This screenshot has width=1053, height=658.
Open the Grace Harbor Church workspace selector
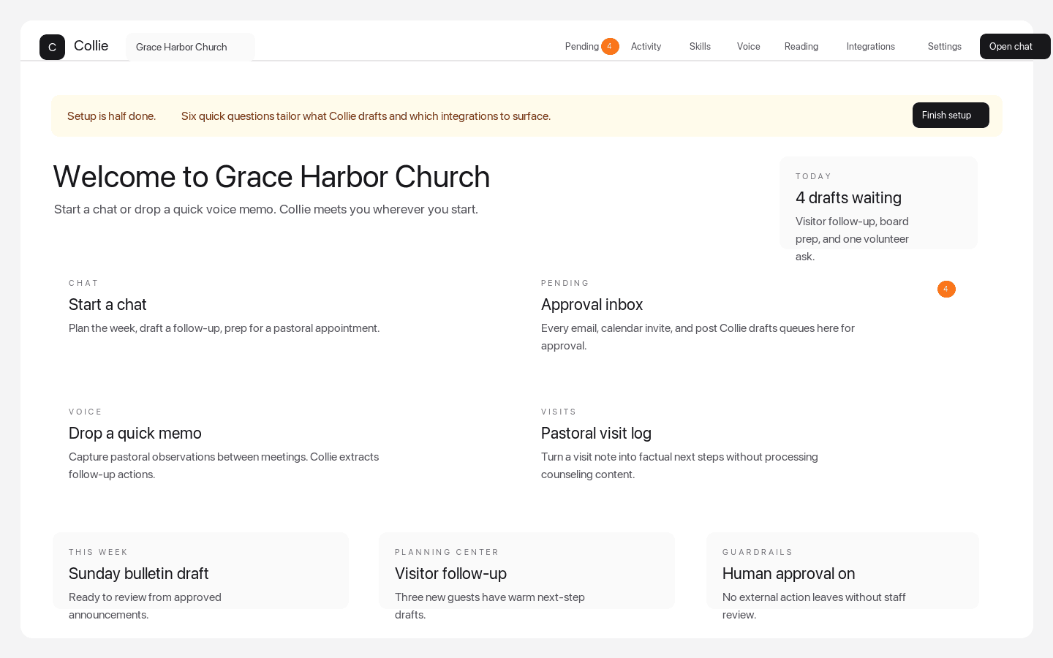pyautogui.click(x=190, y=47)
